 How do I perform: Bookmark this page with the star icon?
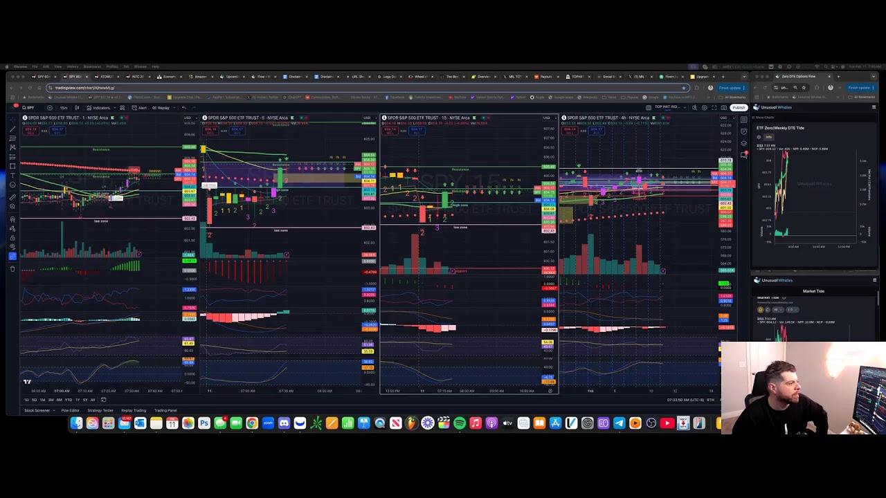(x=683, y=88)
